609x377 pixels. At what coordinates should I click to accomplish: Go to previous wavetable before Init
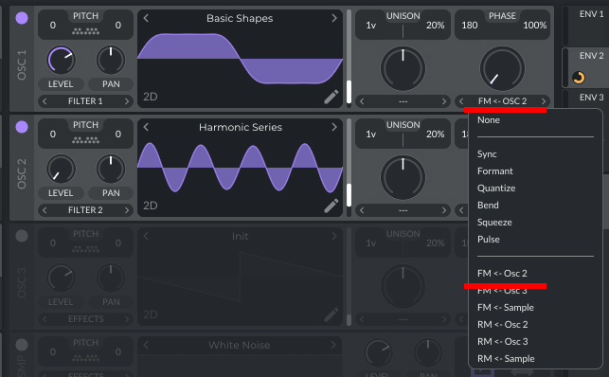146,236
